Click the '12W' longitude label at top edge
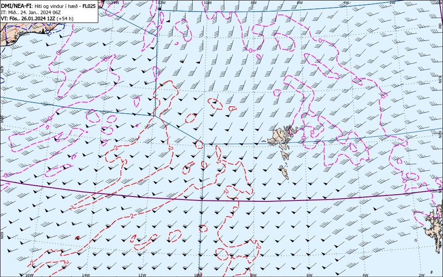 [x=161, y=3]
